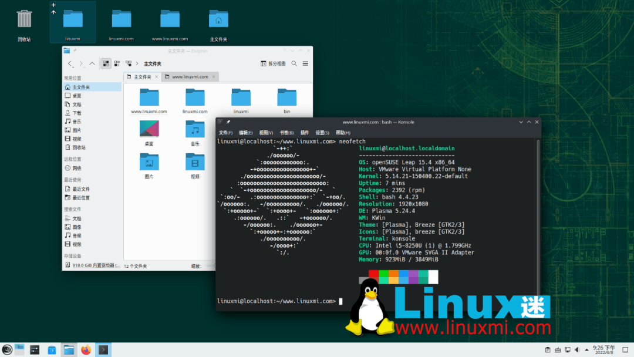Expand the back navigation history dropdown
The width and height of the screenshot is (634, 357).
pos(72,66)
